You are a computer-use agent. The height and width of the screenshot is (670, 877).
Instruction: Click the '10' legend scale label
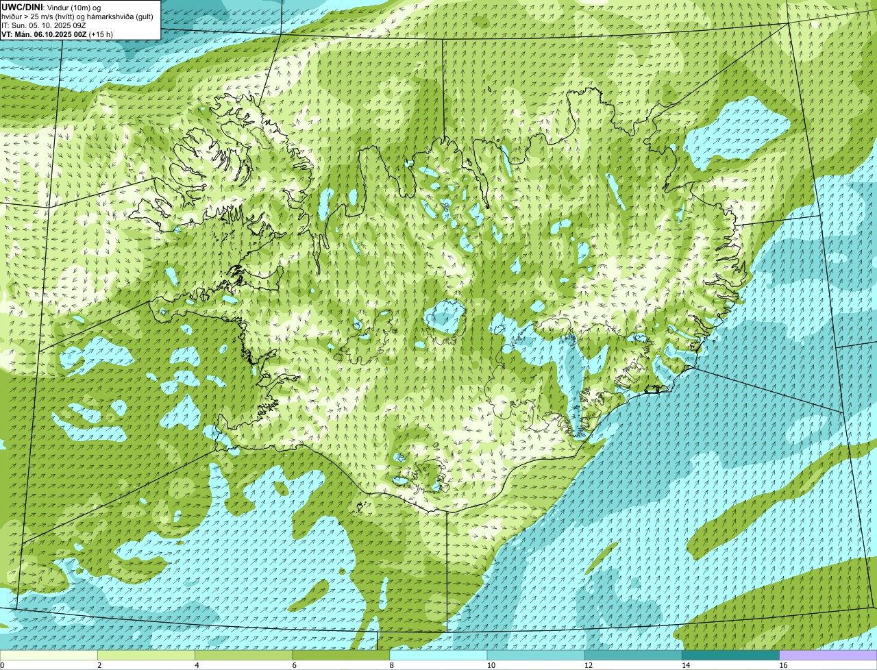pos(491,665)
